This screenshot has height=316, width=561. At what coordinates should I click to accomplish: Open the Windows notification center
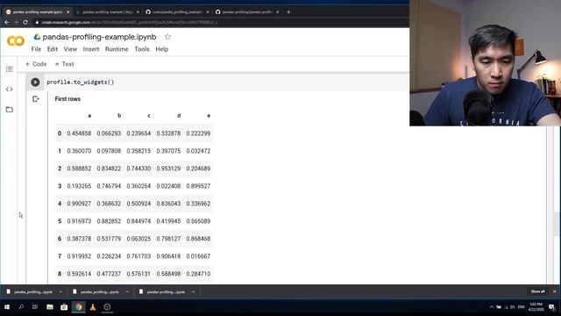point(551,307)
